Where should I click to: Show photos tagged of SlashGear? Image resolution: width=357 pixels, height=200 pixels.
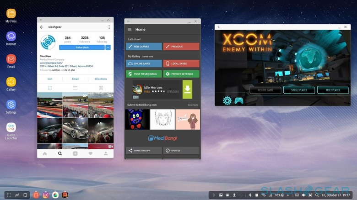pyautogui.click(x=101, y=88)
